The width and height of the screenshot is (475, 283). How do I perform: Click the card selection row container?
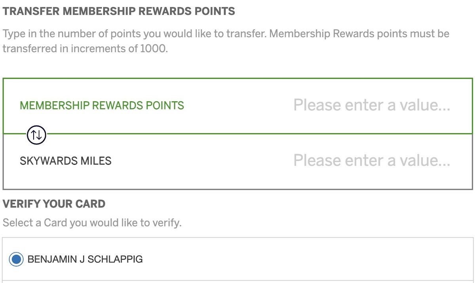(x=237, y=259)
